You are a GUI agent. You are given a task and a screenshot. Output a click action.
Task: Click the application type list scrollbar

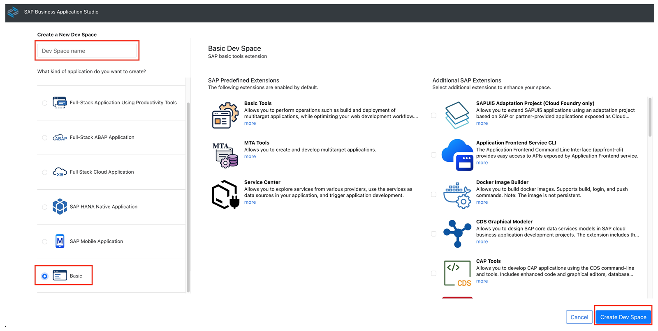tap(188, 197)
